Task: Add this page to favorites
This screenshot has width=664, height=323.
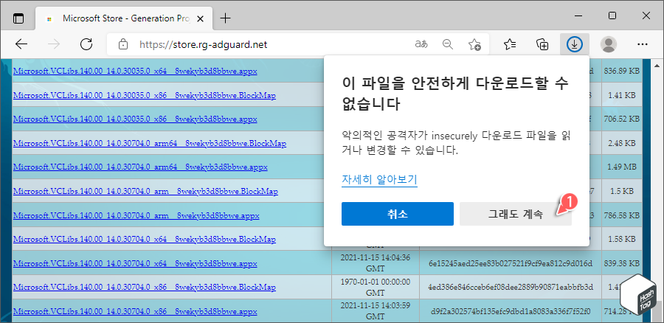Action: pyautogui.click(x=474, y=44)
